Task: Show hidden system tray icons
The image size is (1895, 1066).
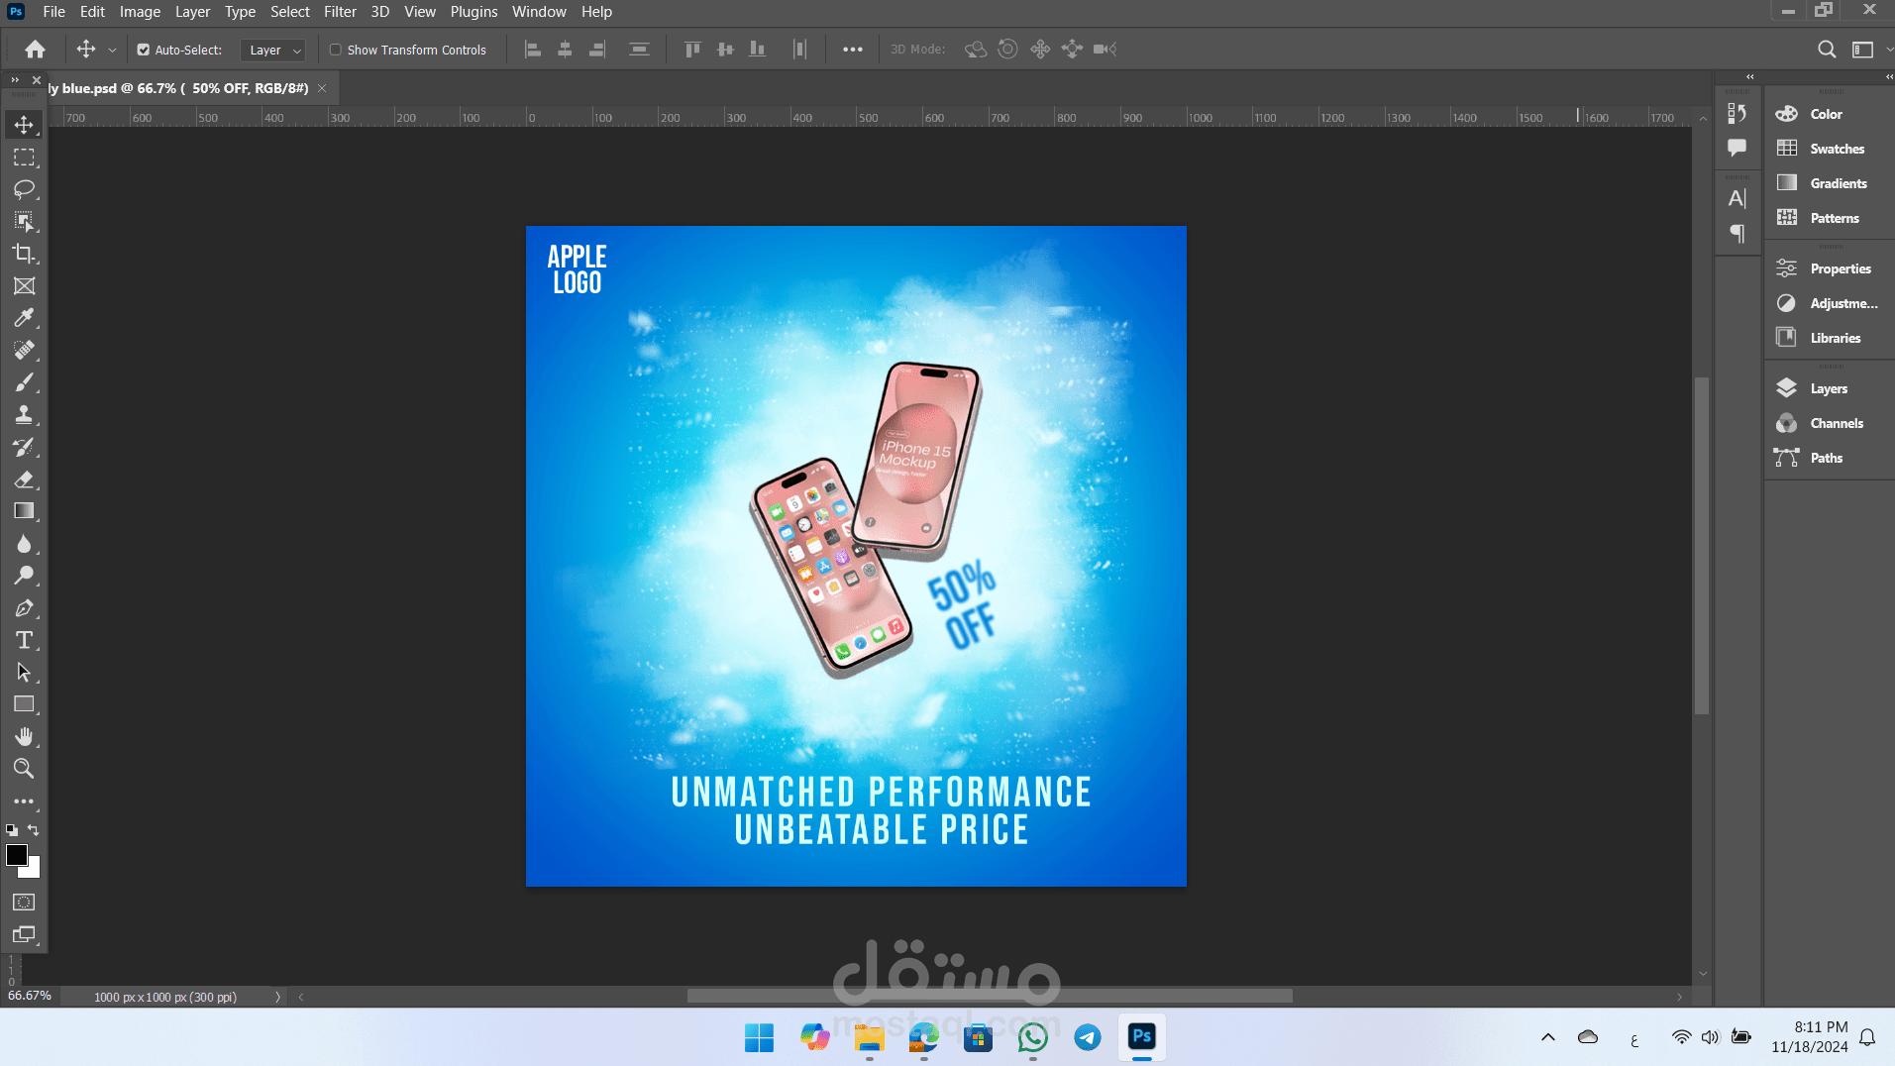Action: click(1547, 1037)
